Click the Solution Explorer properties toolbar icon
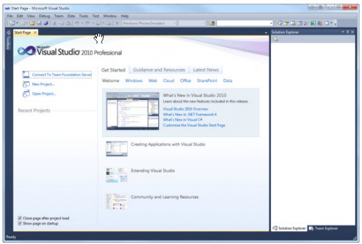 point(276,39)
